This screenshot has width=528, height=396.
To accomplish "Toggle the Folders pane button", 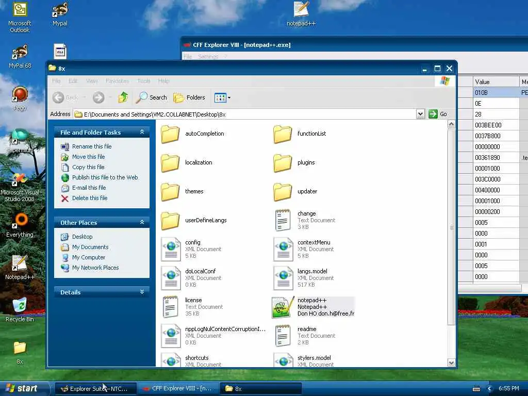I will point(189,97).
